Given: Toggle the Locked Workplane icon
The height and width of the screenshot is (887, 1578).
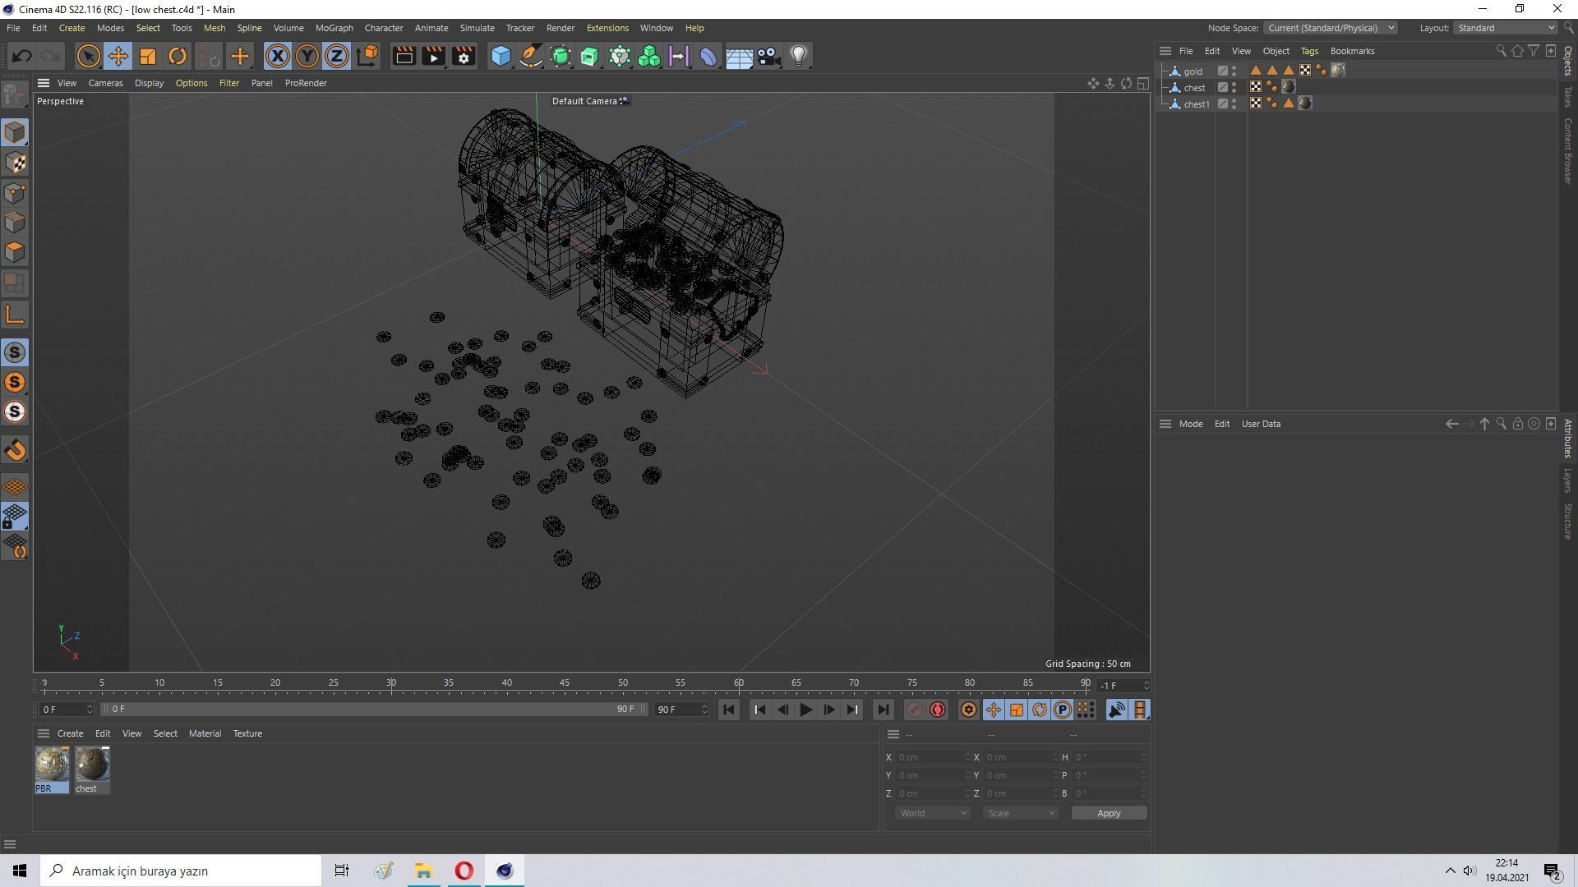Looking at the screenshot, I should [x=15, y=517].
